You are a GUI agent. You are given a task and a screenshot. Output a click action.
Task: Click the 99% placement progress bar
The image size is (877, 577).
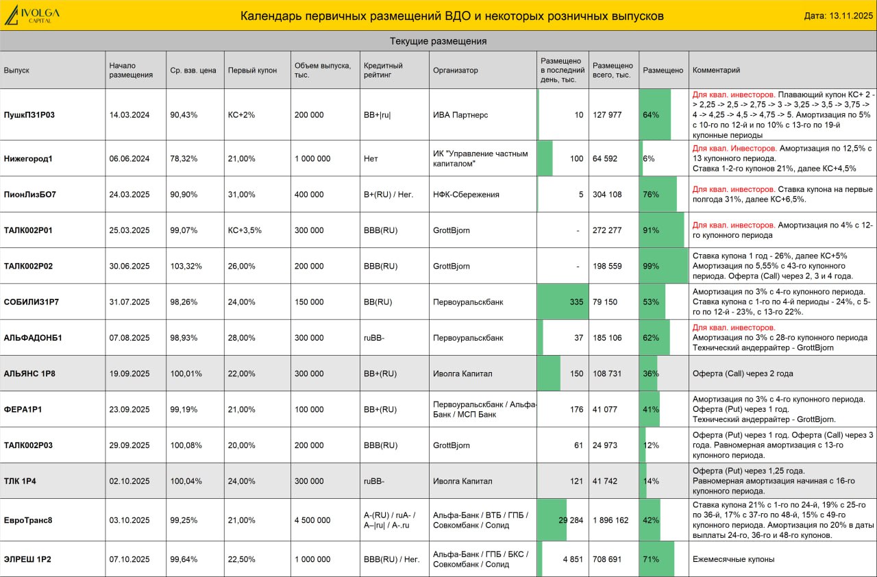click(664, 266)
